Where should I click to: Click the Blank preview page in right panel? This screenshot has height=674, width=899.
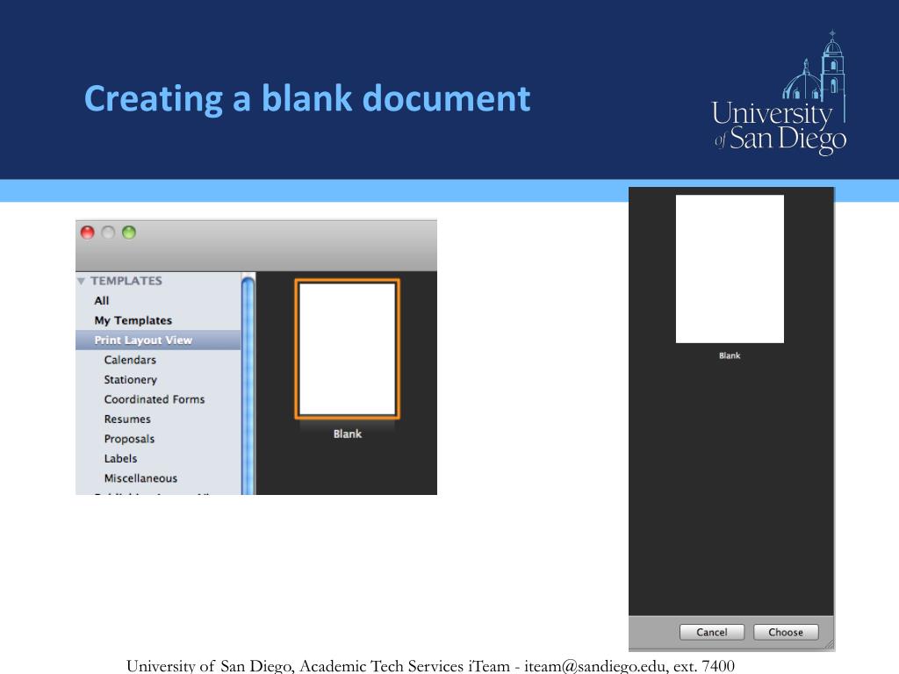tap(730, 269)
